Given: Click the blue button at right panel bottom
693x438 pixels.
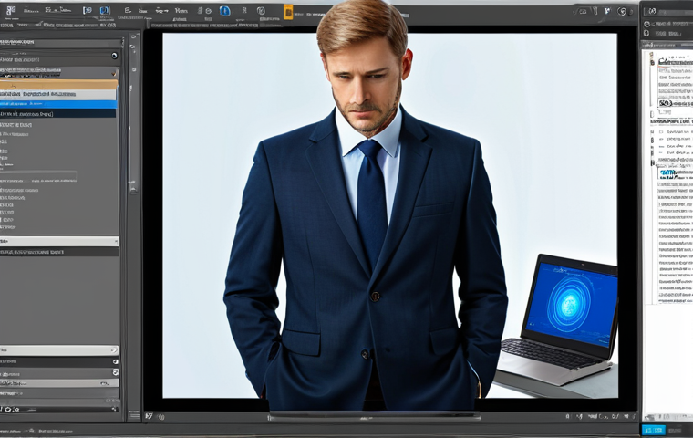Looking at the screenshot, I should click(653, 430).
